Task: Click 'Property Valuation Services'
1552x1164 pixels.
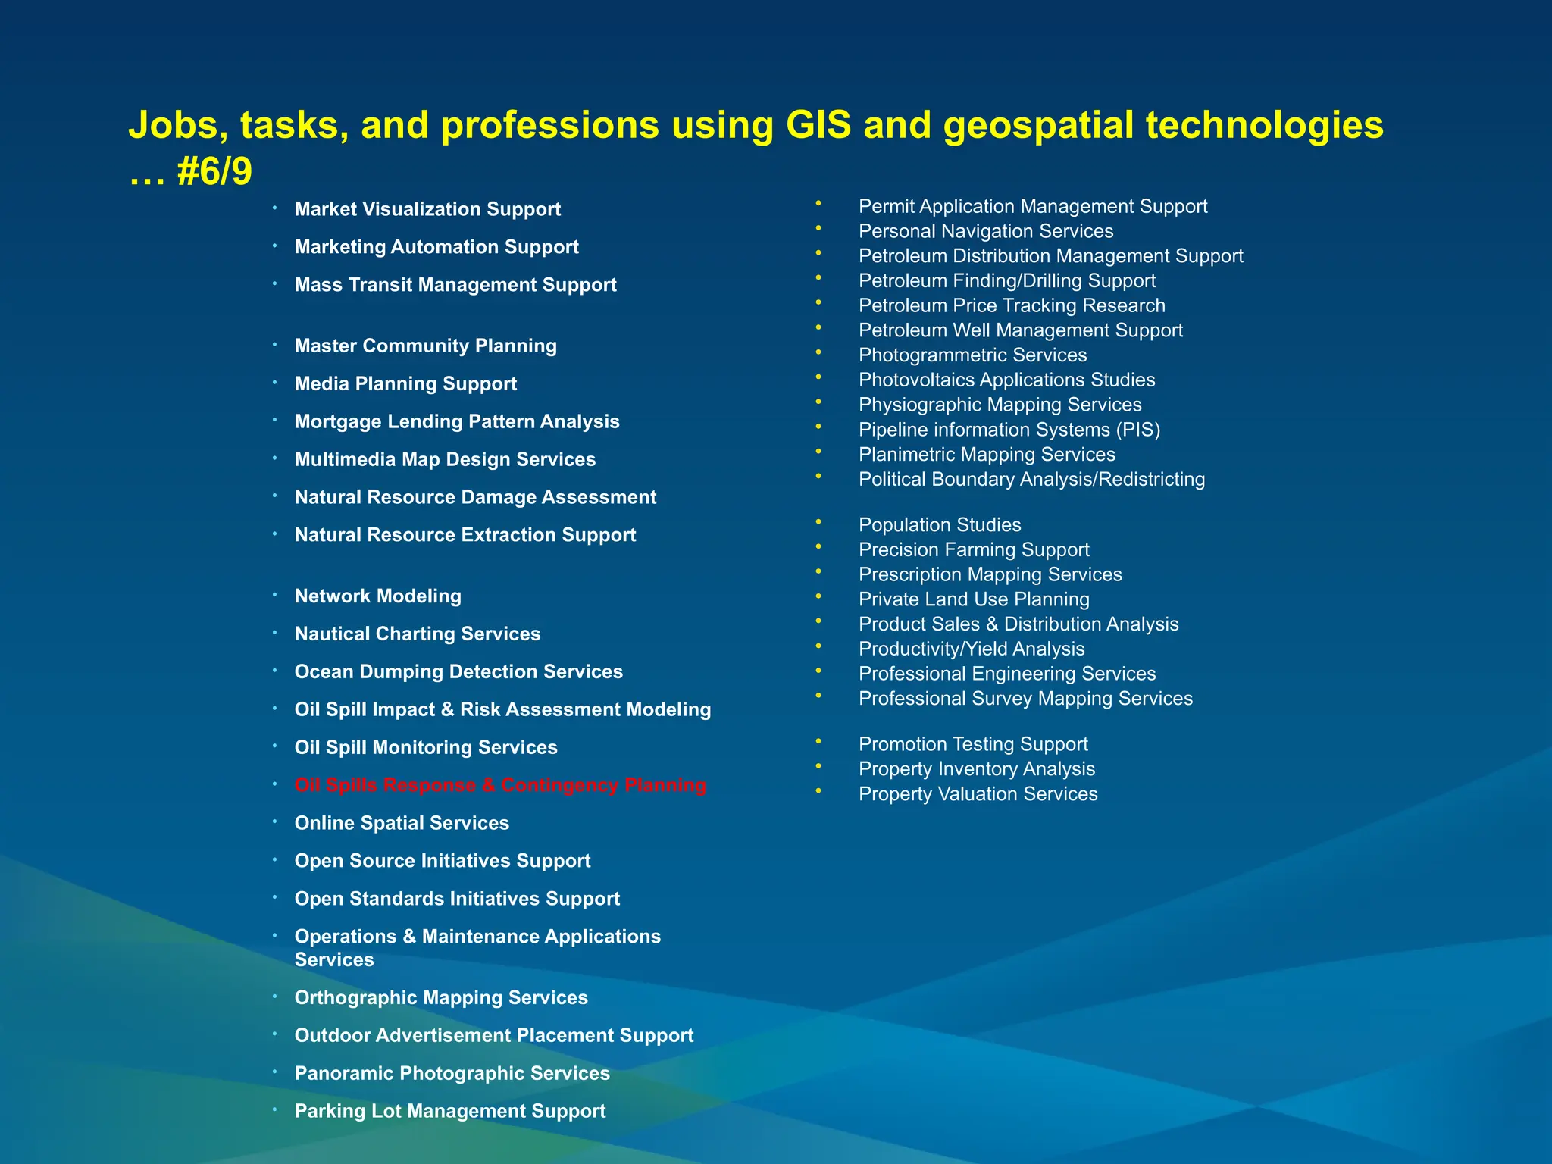Action: click(x=978, y=794)
